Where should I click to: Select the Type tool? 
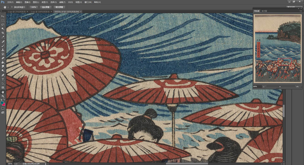point(3,79)
